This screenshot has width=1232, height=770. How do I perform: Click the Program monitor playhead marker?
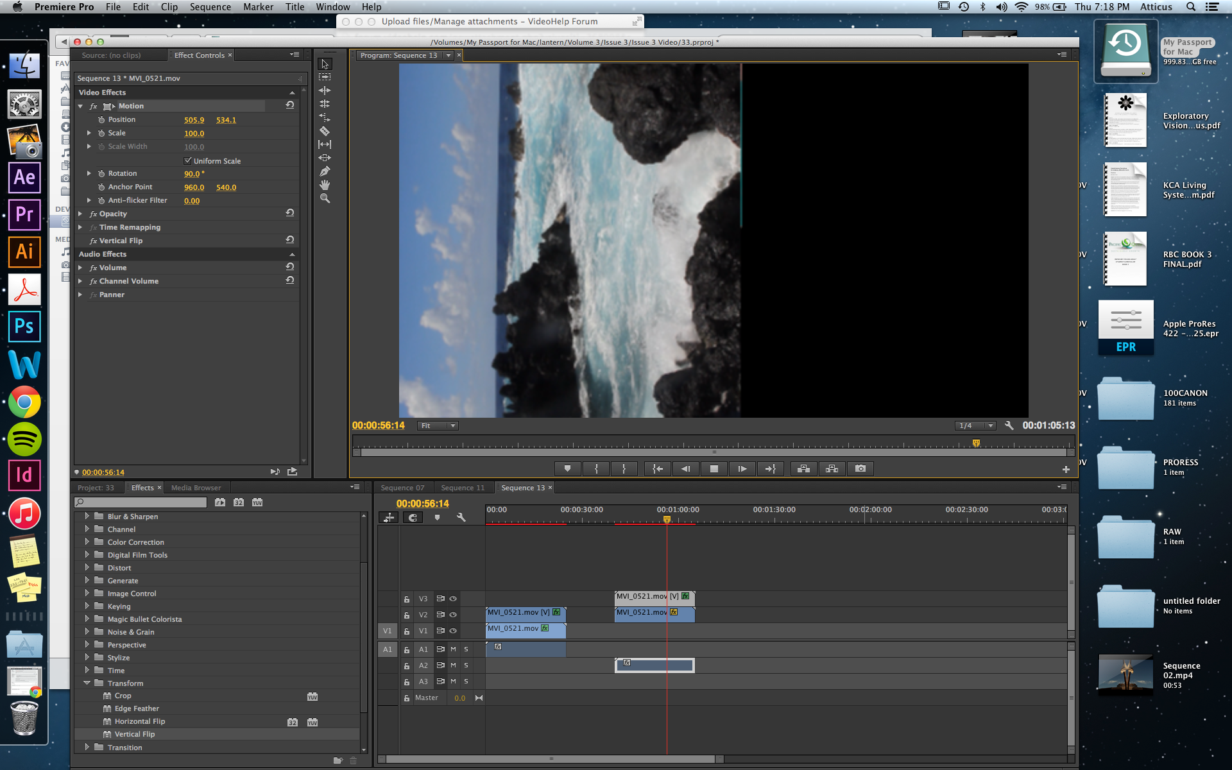[976, 443]
